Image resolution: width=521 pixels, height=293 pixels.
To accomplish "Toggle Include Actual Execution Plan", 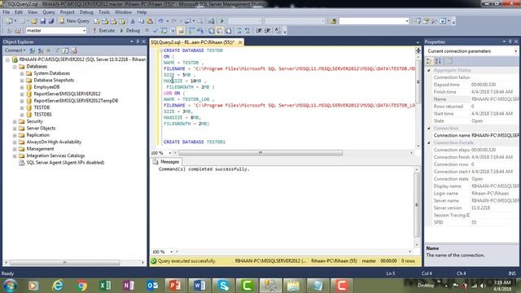I will click(x=191, y=31).
